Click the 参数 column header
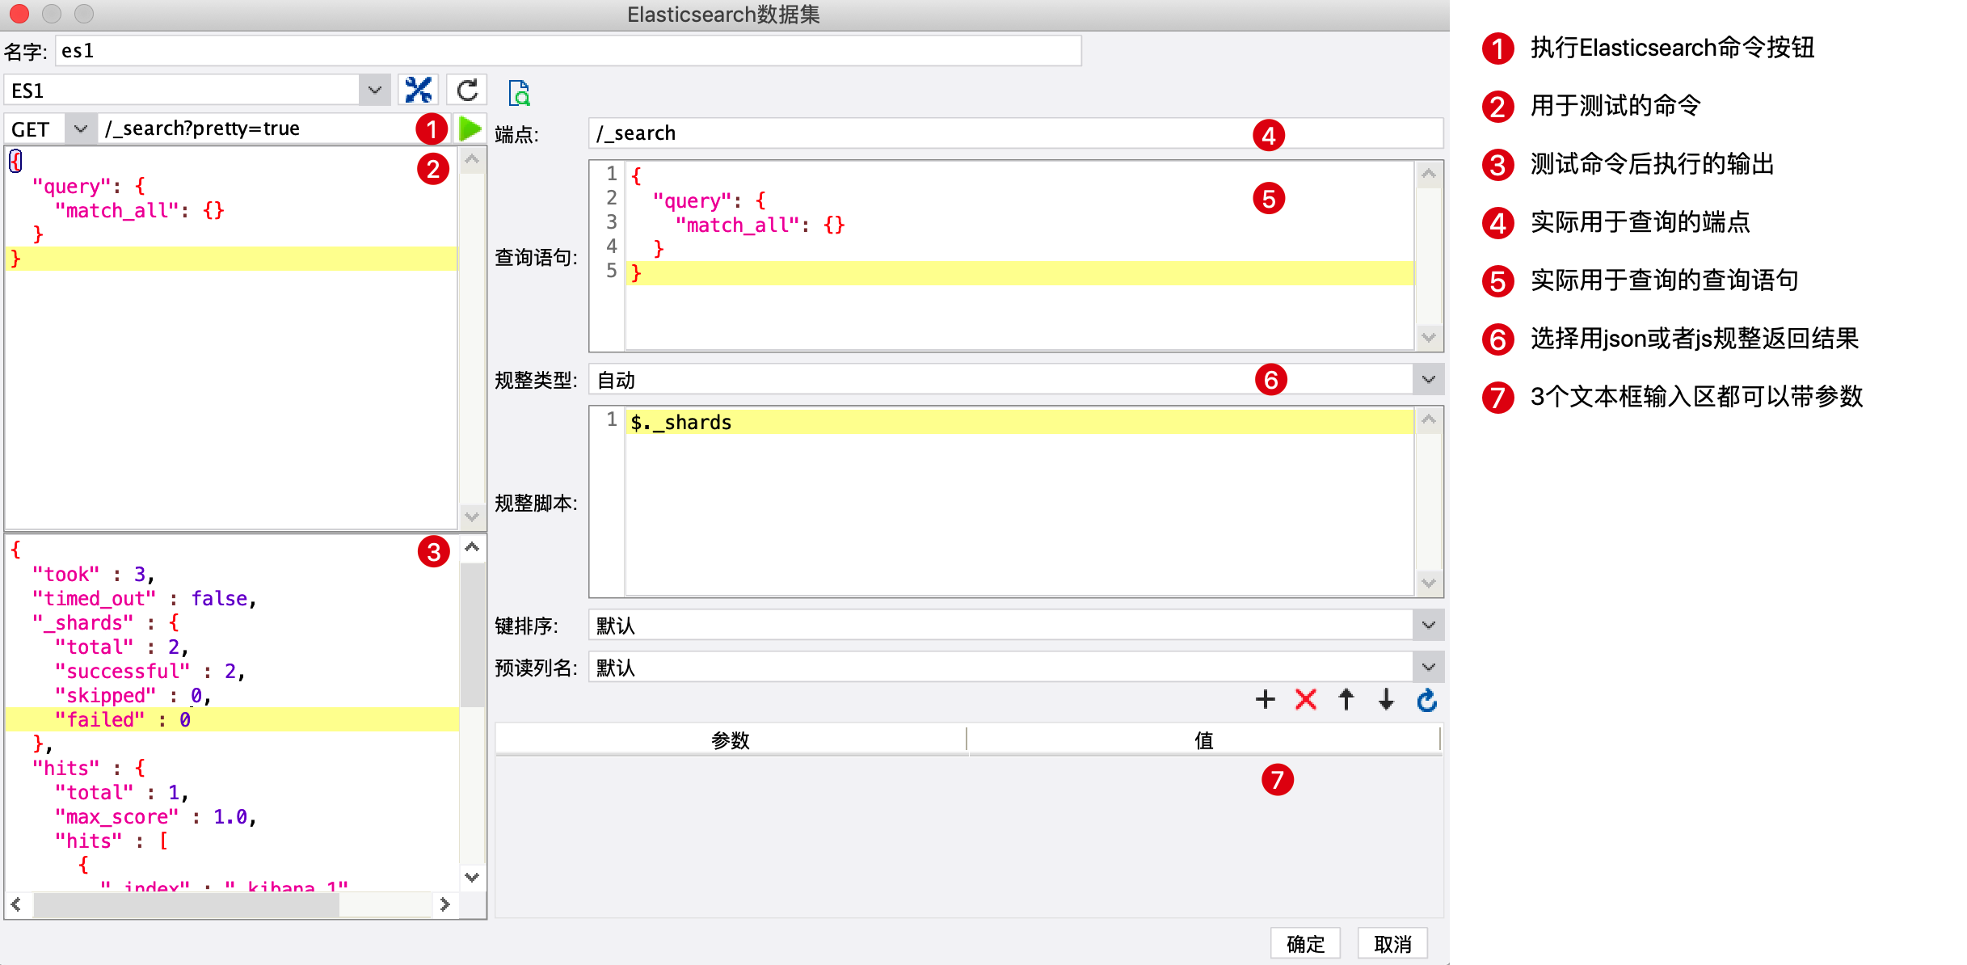Screen dimensions: 1967x965 [x=730, y=739]
